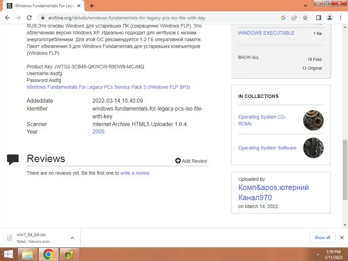The height and width of the screenshot is (261, 348).
Task: Open Operating System CD-ROMs collection
Action: tap(262, 120)
